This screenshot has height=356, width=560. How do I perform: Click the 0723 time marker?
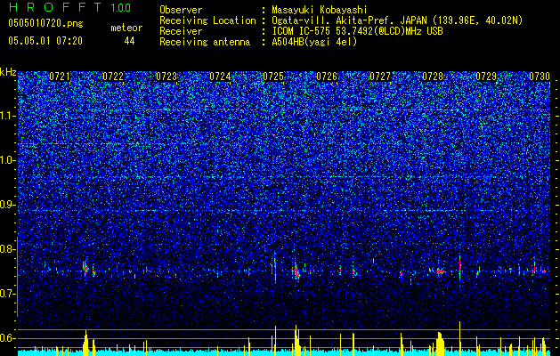(x=166, y=77)
